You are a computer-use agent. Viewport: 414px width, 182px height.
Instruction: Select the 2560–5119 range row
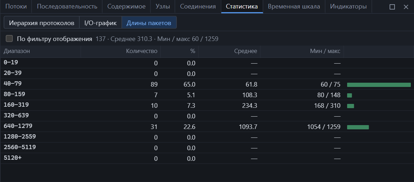(x=207, y=147)
